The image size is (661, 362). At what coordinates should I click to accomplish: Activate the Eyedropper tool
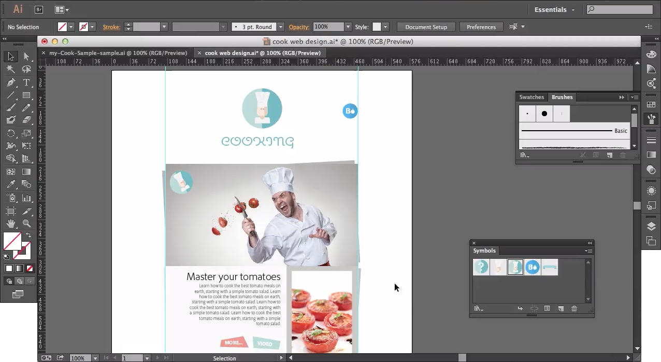click(11, 185)
